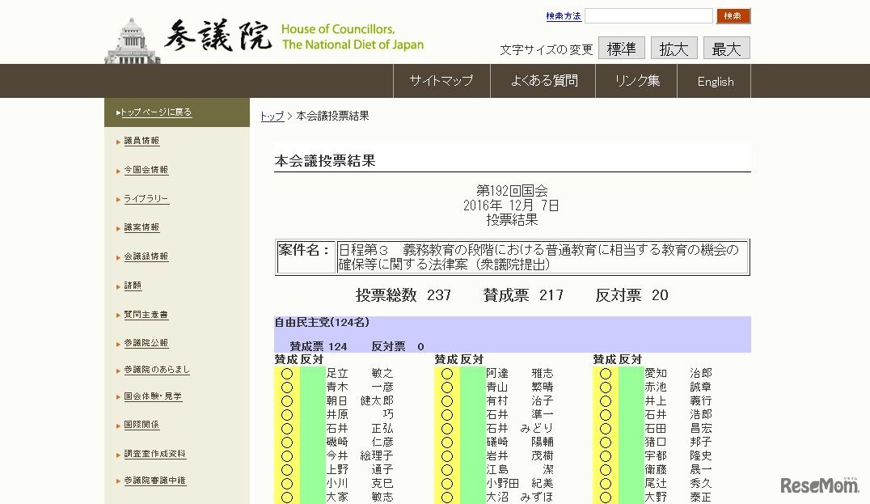Image resolution: width=870 pixels, height=504 pixels.
Task: Click the トップ breadcrumb link
Action: (271, 116)
